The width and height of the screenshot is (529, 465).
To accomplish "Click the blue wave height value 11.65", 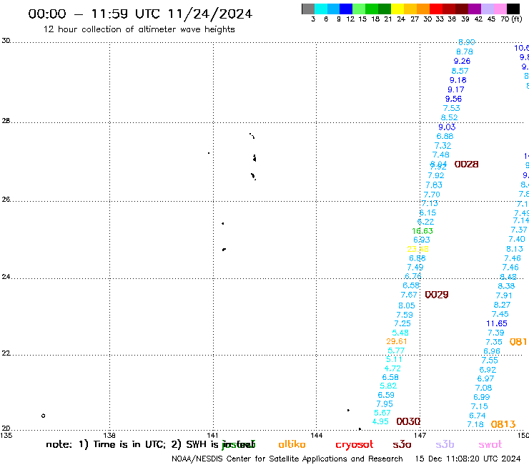I will tap(497, 323).
